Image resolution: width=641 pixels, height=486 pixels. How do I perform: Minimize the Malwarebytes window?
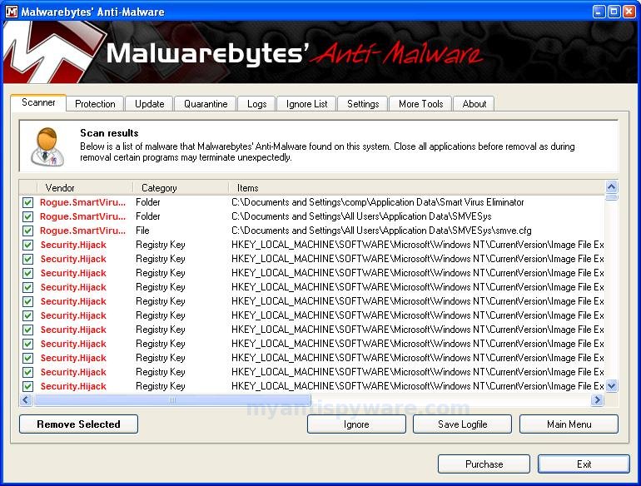[x=599, y=12]
